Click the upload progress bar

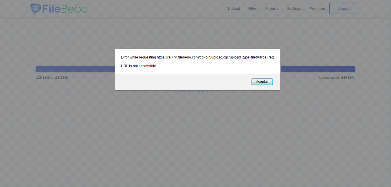(195, 69)
